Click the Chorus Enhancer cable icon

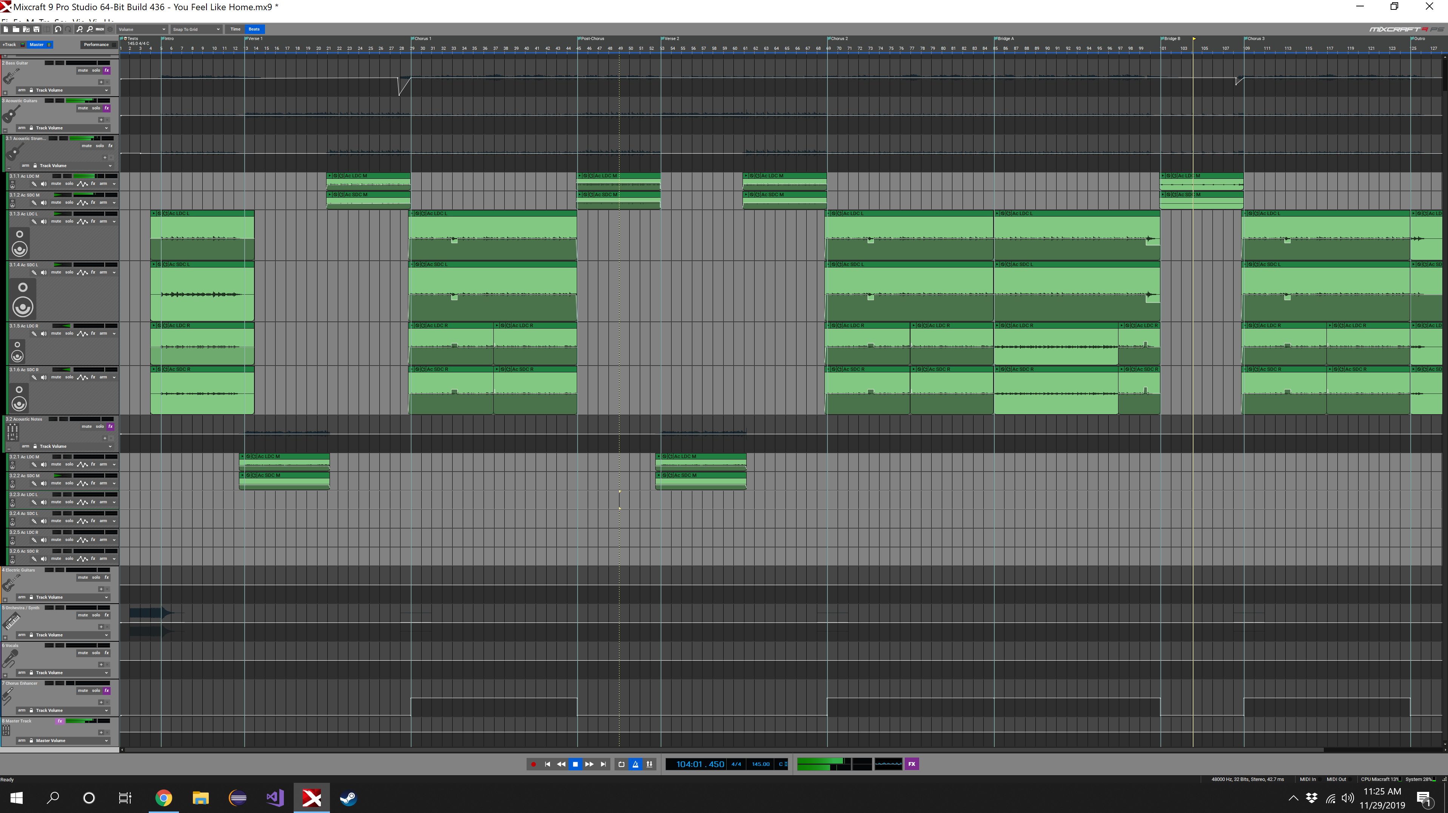8,697
